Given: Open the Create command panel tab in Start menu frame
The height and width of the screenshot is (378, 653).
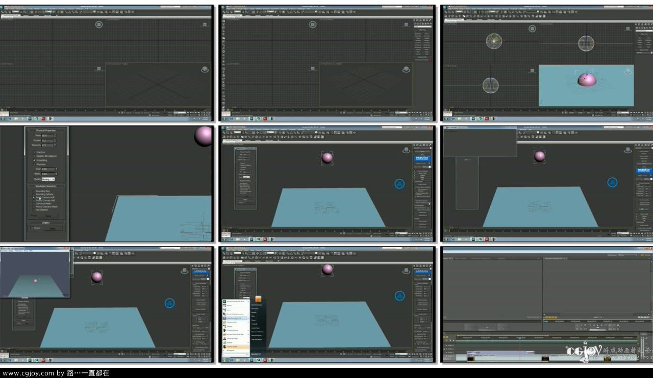Looking at the screenshot, I should [x=414, y=266].
